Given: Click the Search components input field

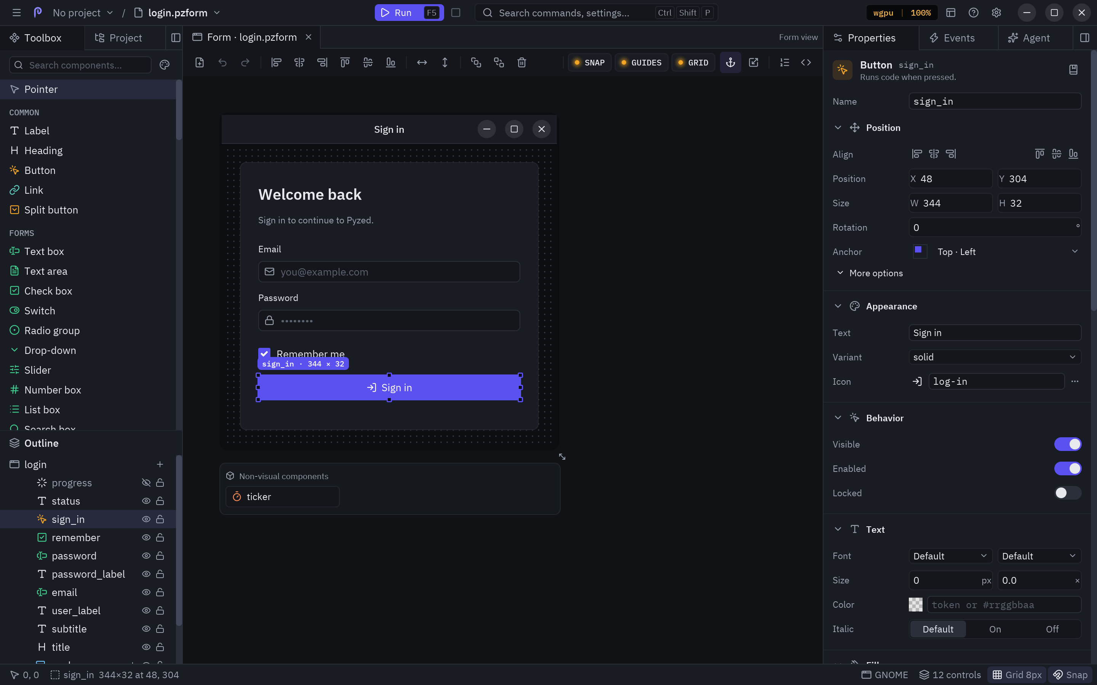Looking at the screenshot, I should click(x=80, y=65).
